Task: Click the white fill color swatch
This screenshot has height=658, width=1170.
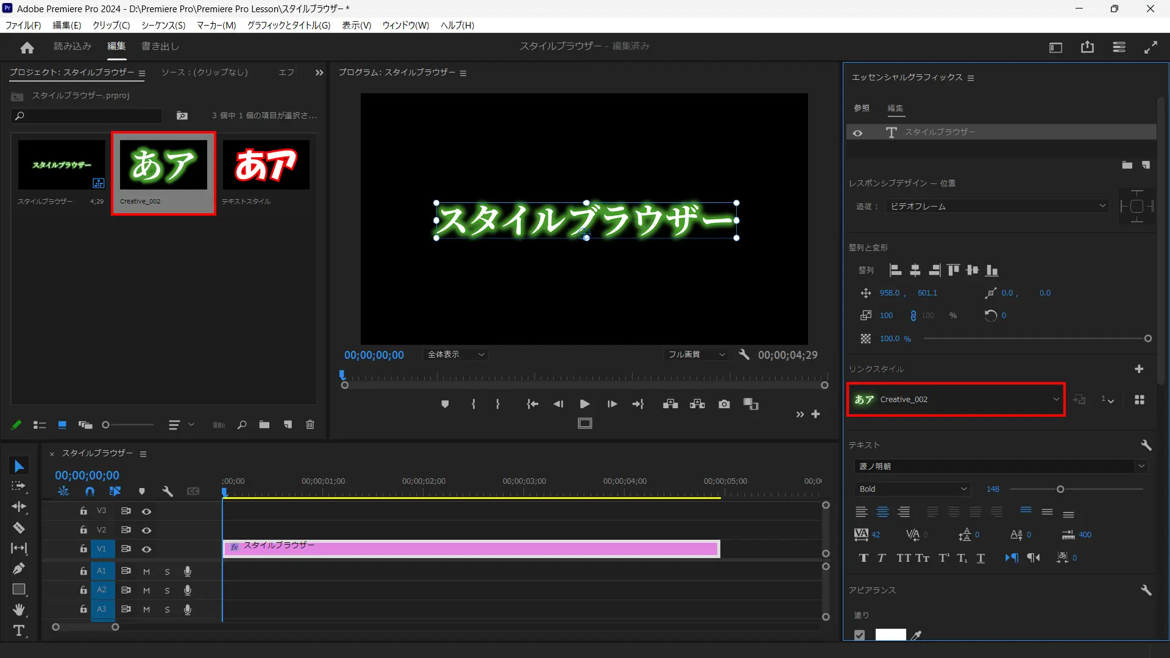Action: pyautogui.click(x=890, y=635)
